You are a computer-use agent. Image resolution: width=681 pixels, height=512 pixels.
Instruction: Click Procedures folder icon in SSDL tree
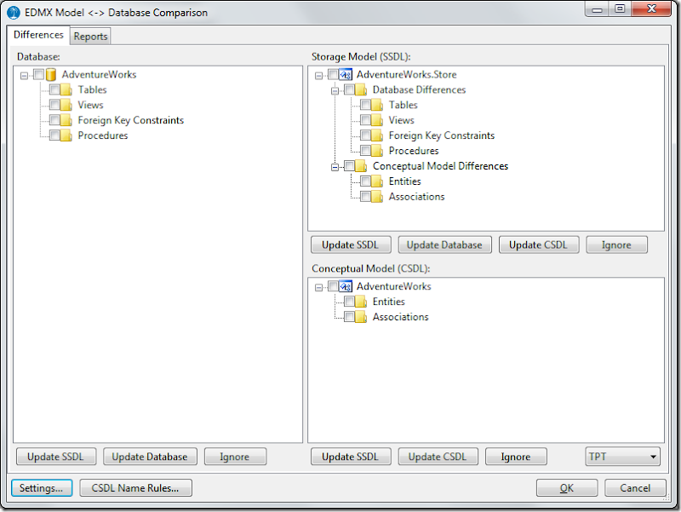(x=377, y=151)
